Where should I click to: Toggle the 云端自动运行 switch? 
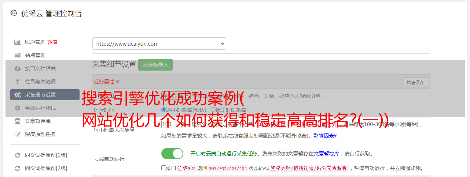172,154
